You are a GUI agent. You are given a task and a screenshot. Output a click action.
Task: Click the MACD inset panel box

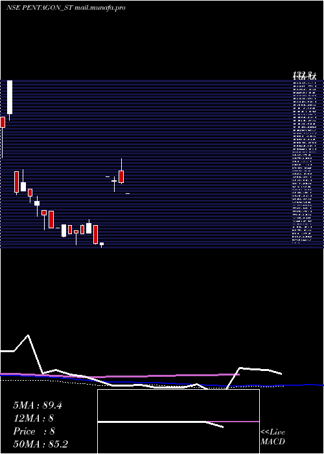[x=178, y=422]
